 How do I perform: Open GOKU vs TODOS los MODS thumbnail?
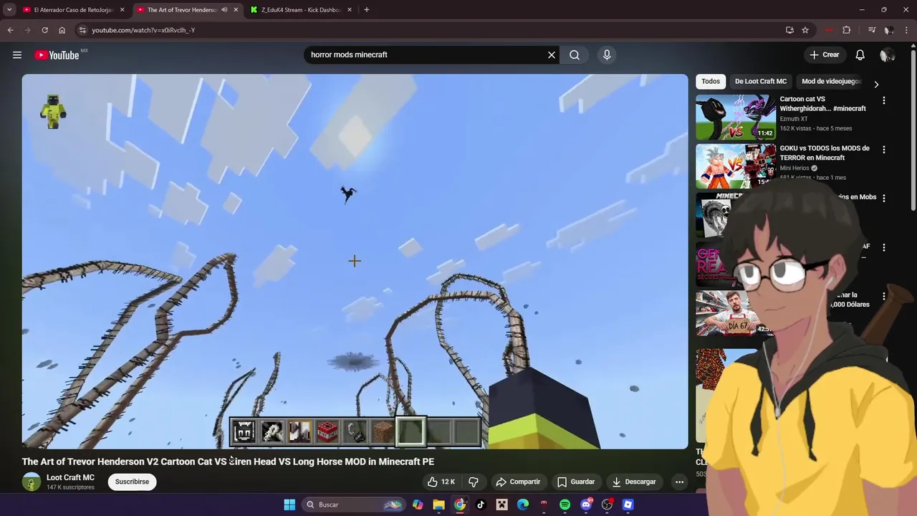(736, 166)
